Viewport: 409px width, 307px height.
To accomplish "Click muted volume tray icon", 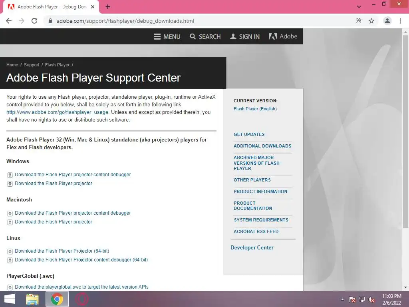I will coord(371,299).
